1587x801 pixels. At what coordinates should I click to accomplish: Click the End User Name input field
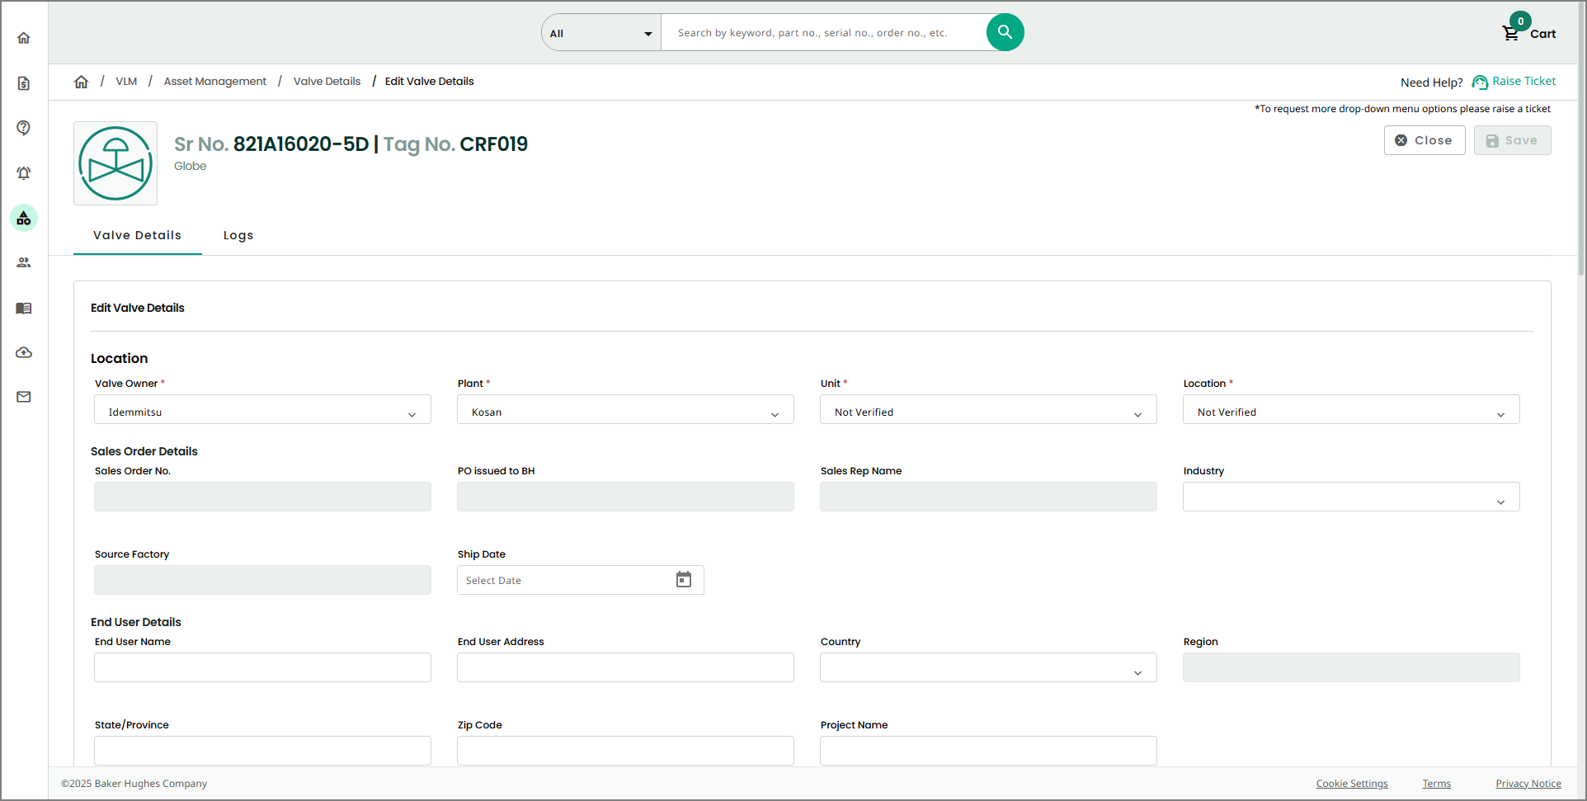click(x=262, y=667)
